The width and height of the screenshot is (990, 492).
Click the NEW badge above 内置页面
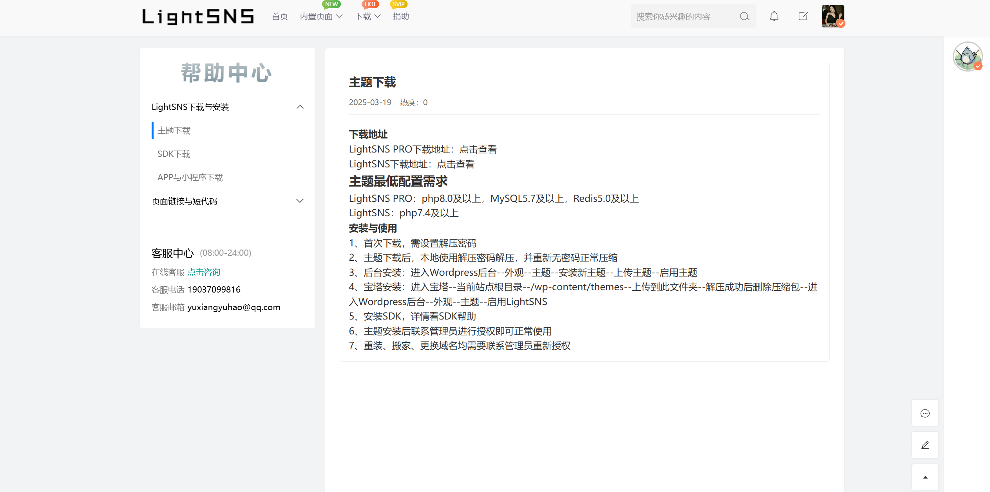pos(331,4)
